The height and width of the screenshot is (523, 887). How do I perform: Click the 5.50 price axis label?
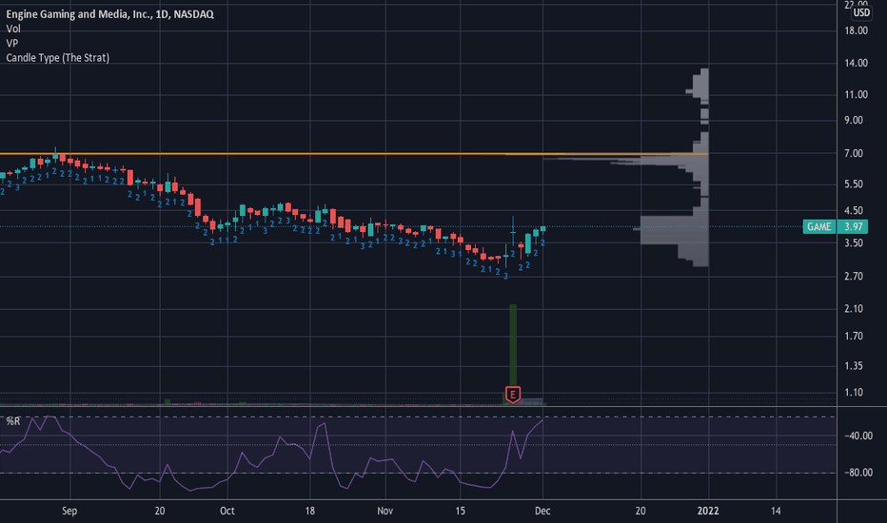point(854,184)
